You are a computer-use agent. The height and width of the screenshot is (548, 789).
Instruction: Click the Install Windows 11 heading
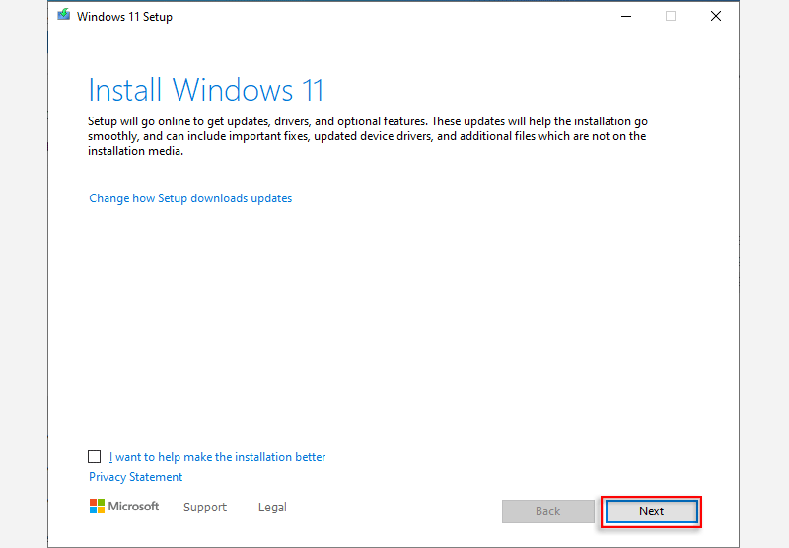206,90
